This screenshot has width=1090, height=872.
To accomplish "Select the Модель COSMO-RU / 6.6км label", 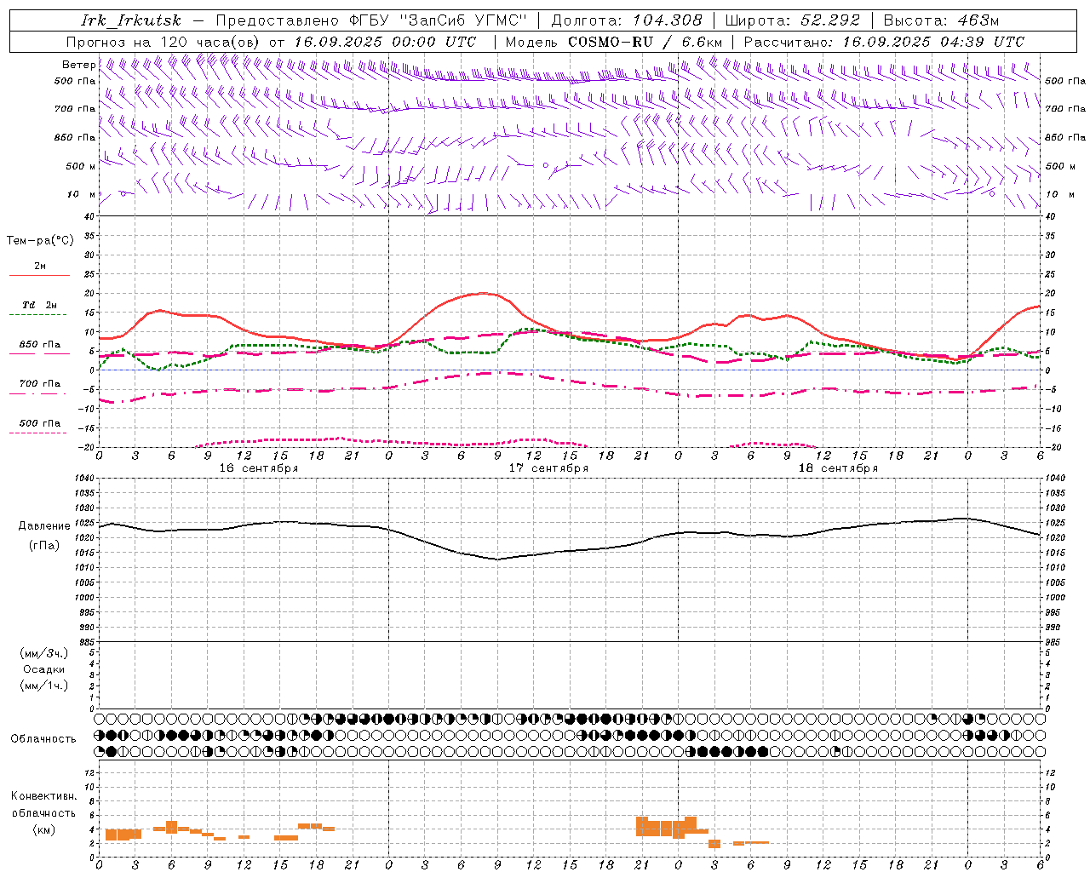I will (x=614, y=42).
